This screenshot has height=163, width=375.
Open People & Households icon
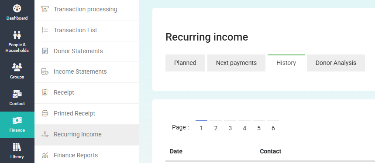(17, 35)
